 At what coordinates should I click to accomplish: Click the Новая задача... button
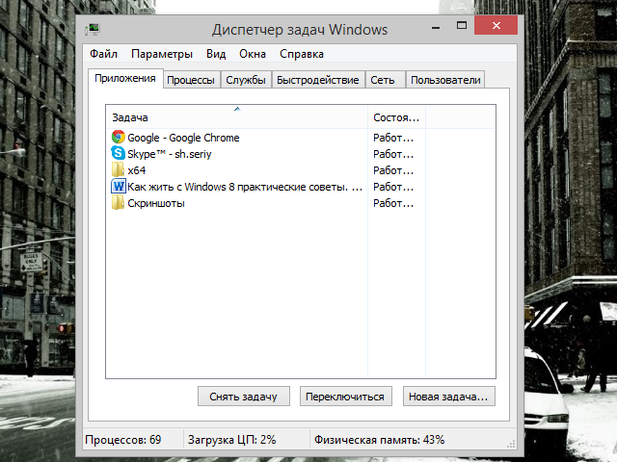pos(448,397)
